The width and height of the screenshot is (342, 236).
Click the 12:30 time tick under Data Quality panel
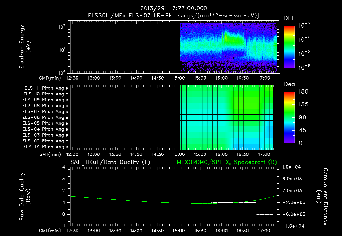click(x=72, y=231)
